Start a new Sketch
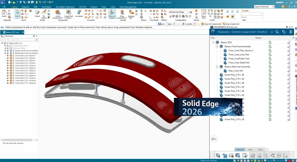 (x=37, y=13)
